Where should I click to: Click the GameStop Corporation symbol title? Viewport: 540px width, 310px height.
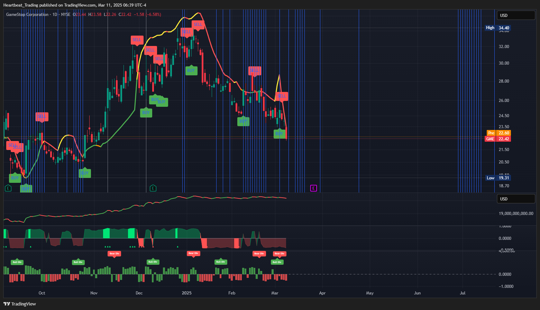27,15
